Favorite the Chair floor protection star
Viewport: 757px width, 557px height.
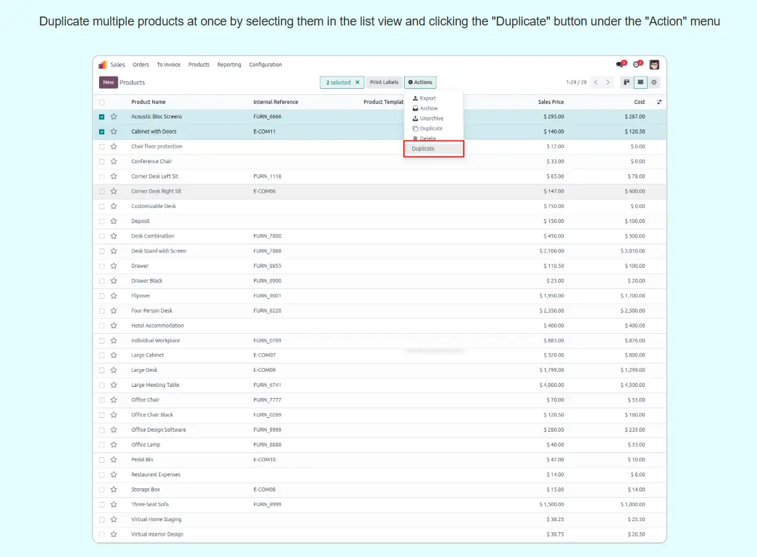coord(114,147)
